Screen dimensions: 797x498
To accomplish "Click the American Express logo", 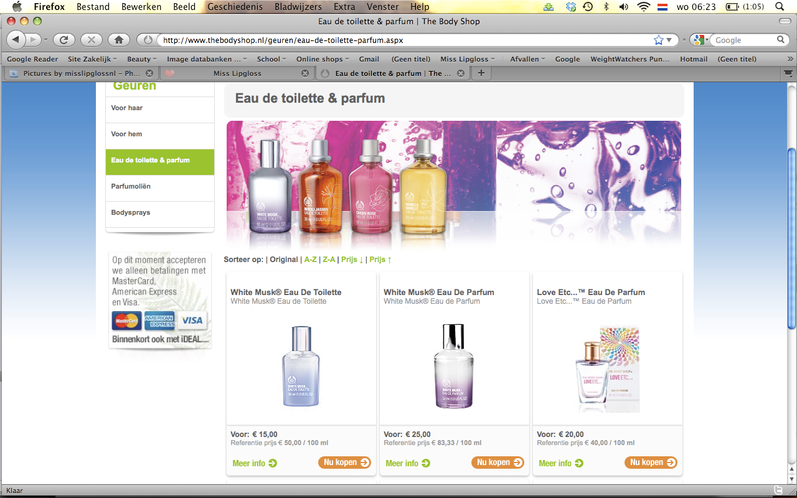I will (x=159, y=321).
